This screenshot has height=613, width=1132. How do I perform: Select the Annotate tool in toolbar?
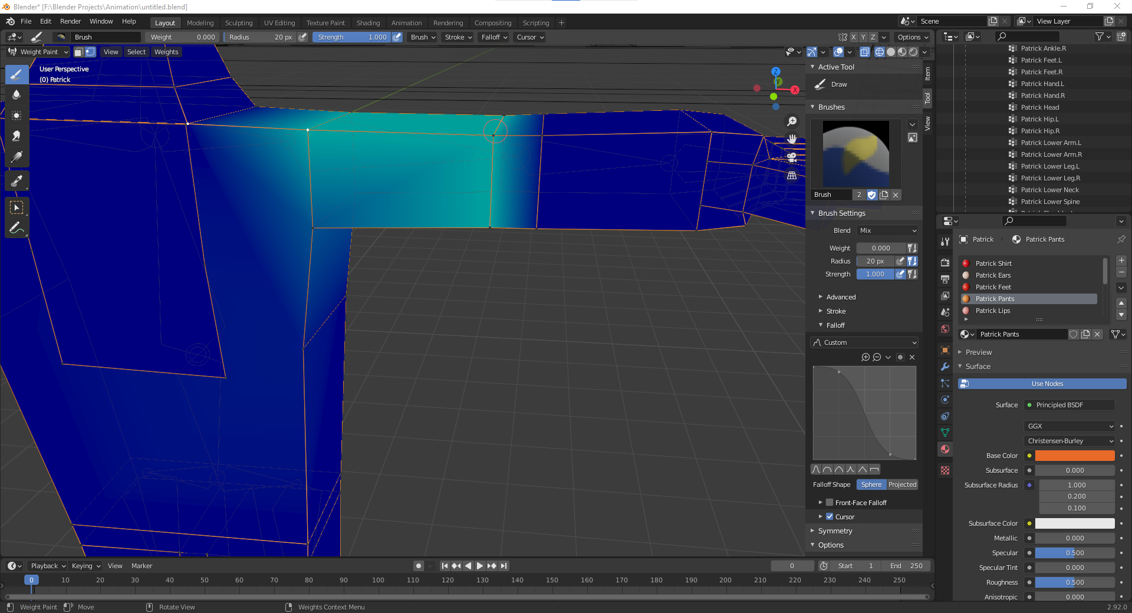click(x=17, y=228)
